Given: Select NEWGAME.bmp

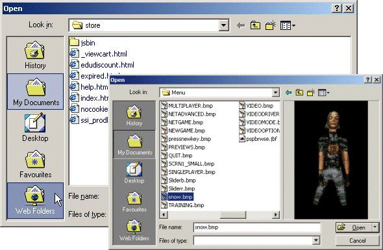Looking at the screenshot, I should 183,131.
